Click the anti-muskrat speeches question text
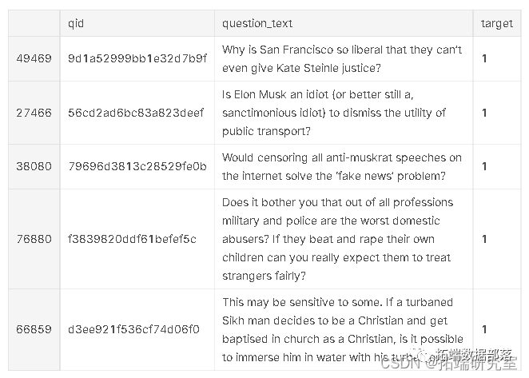529x378 pixels. coord(342,167)
